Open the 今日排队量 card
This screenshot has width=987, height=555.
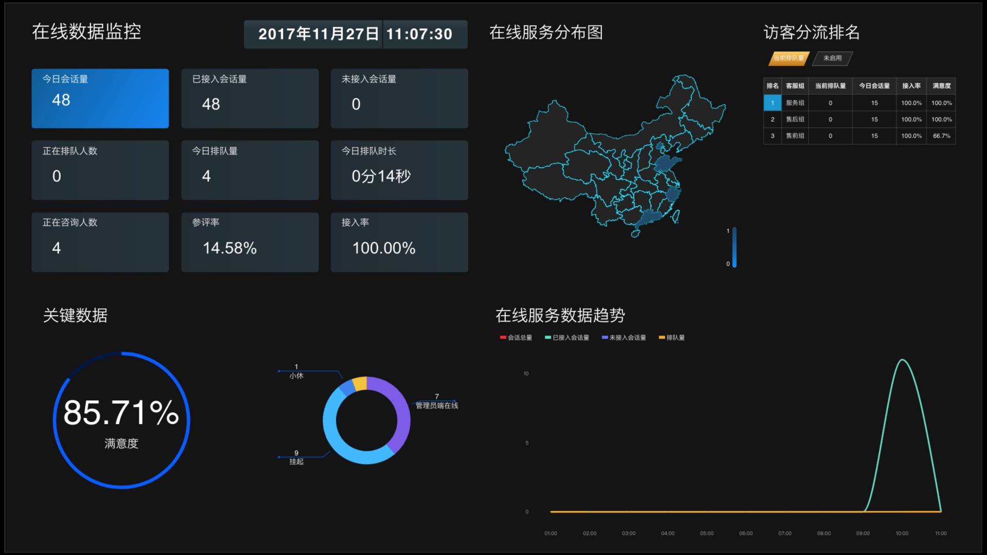tap(250, 170)
